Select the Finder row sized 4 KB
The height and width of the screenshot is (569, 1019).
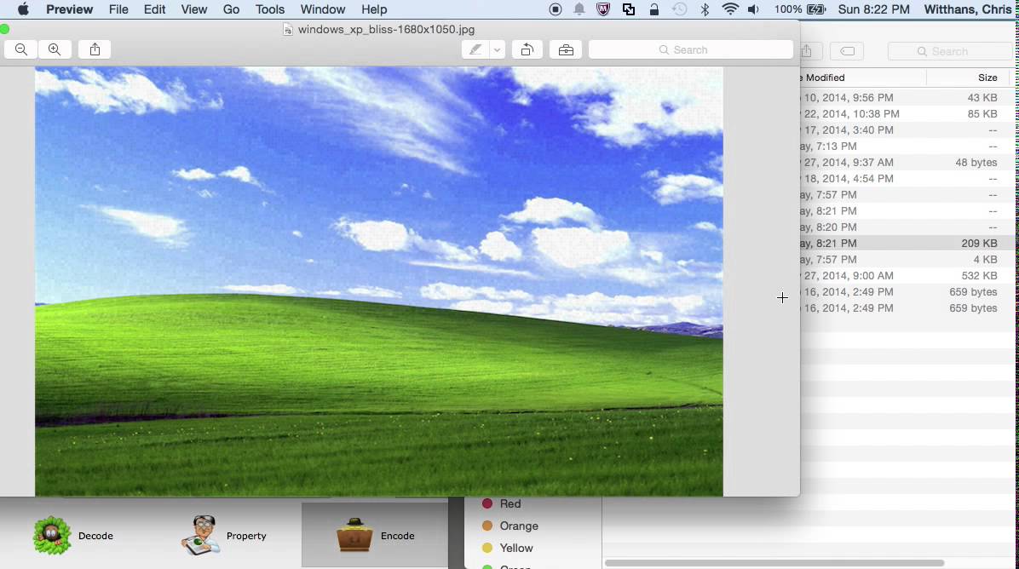pos(907,259)
